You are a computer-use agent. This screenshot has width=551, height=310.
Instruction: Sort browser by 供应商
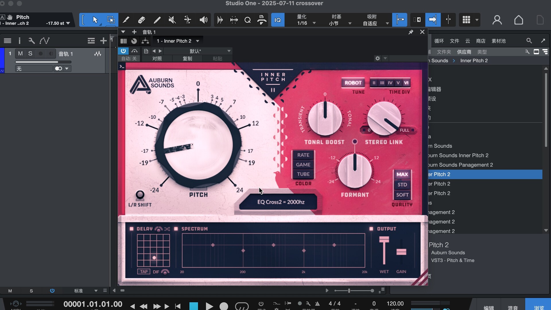click(x=464, y=52)
